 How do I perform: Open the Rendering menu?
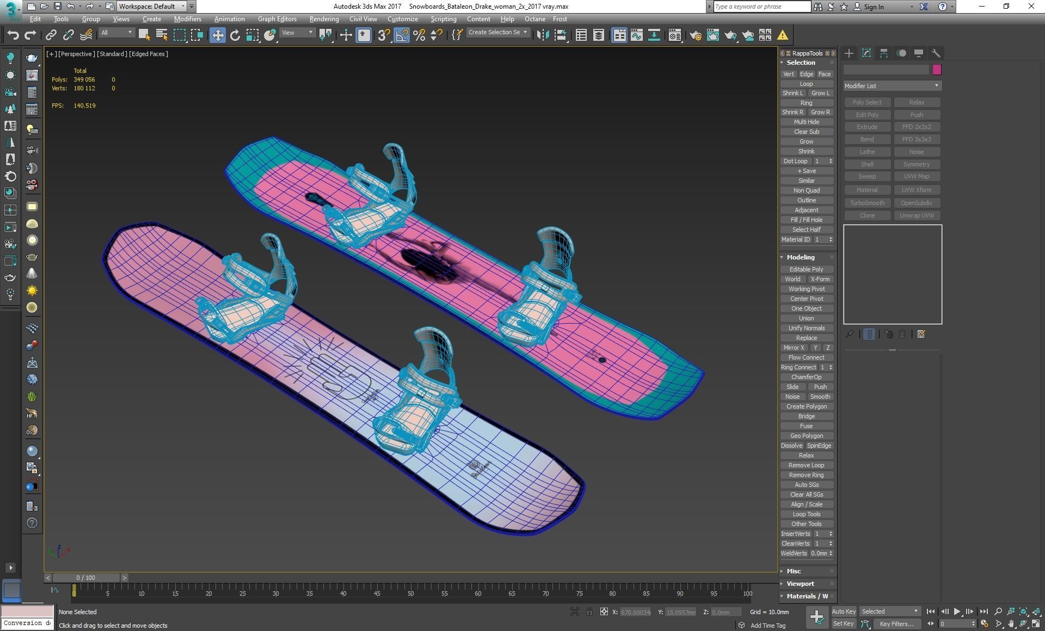(324, 19)
